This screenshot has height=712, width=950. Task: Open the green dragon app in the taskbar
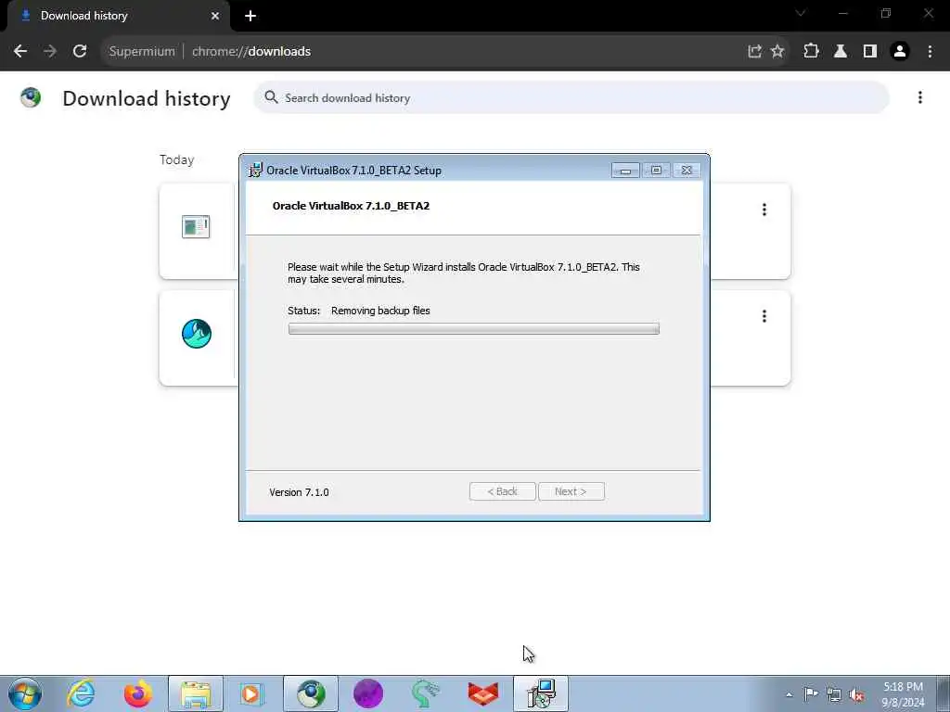click(425, 693)
